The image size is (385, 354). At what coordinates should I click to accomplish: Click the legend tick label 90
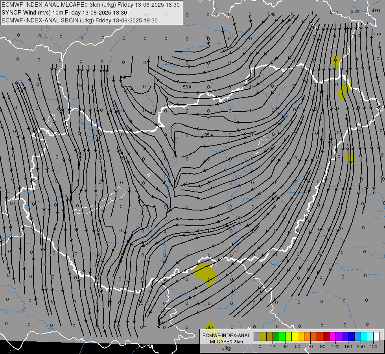pos(322,347)
